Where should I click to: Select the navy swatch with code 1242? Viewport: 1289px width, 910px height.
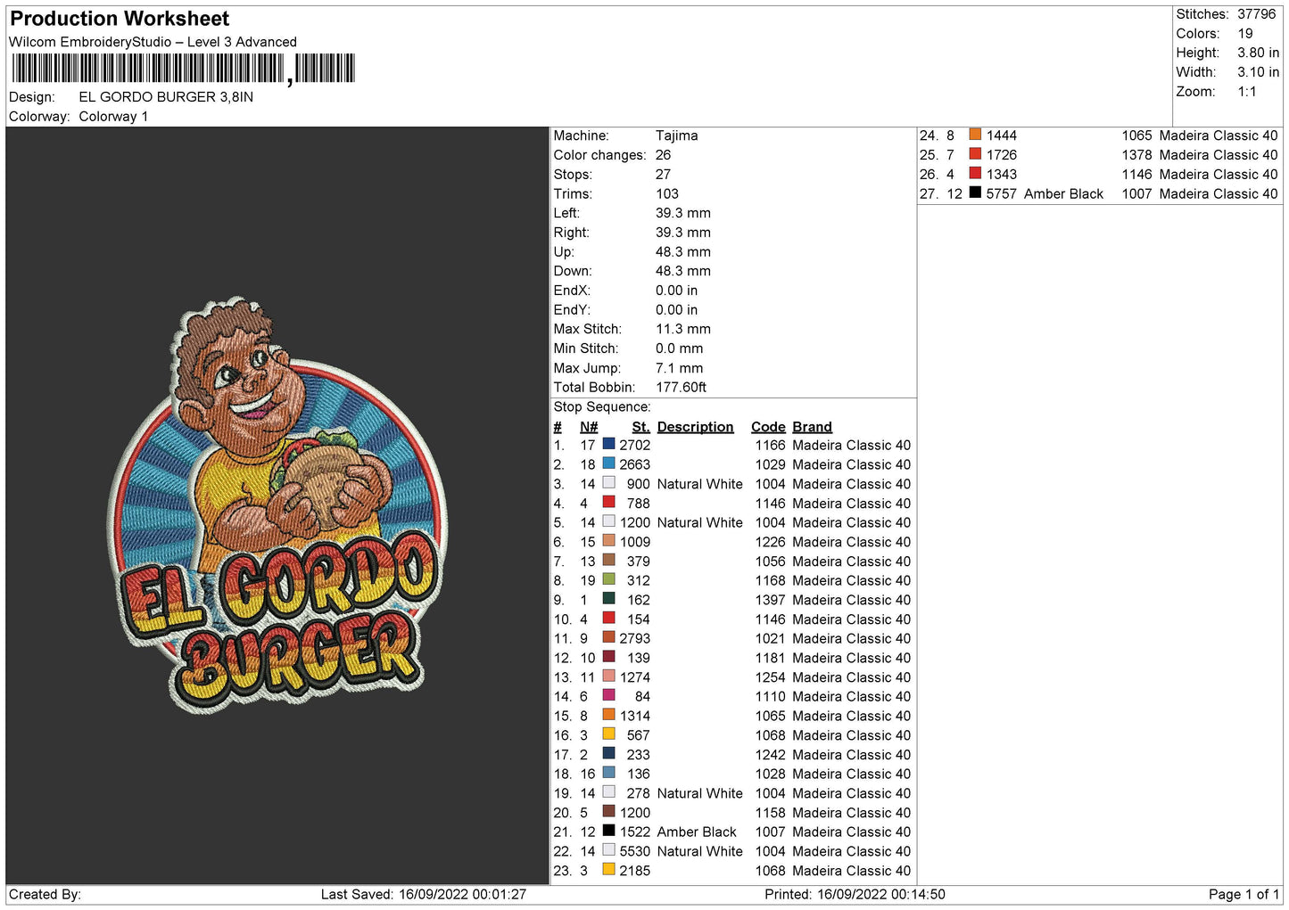[x=608, y=753]
